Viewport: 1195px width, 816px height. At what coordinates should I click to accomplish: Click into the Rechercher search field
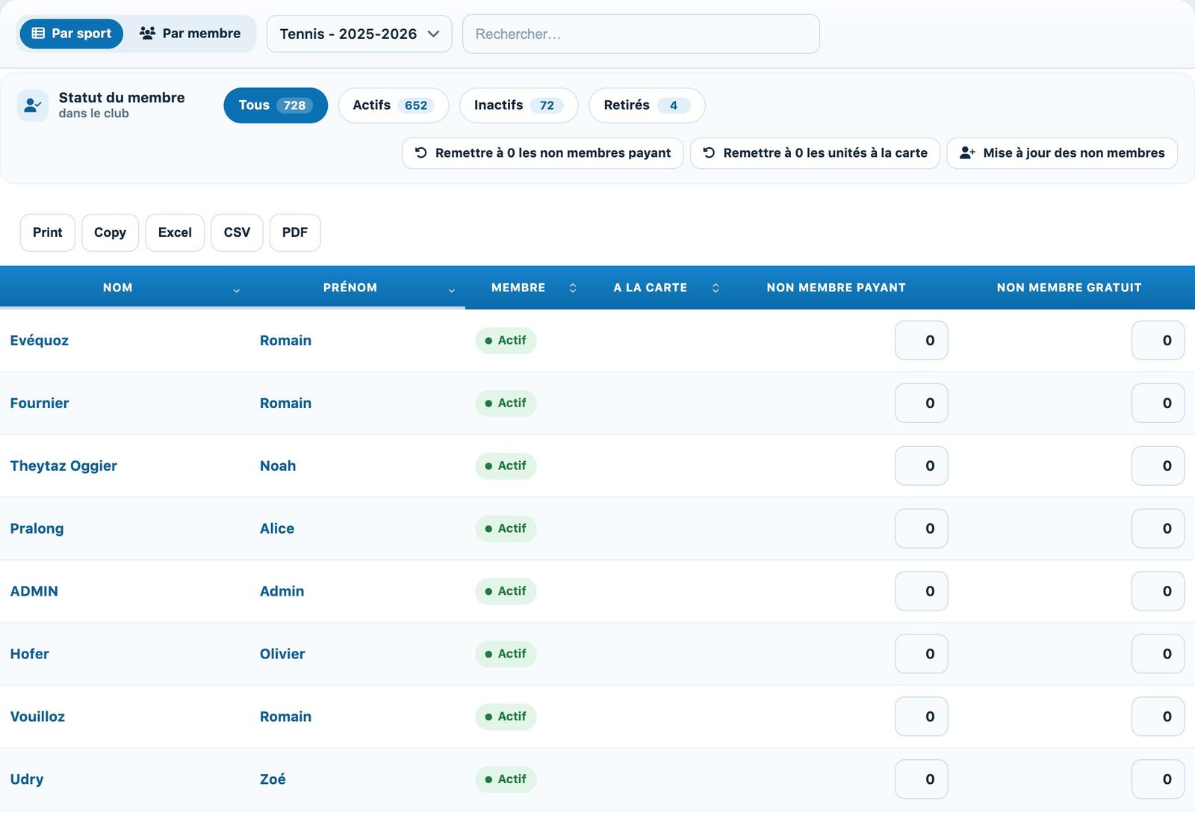click(x=641, y=34)
